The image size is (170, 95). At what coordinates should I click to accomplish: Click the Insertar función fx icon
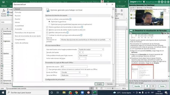pyautogui.click(x=4, y=11)
